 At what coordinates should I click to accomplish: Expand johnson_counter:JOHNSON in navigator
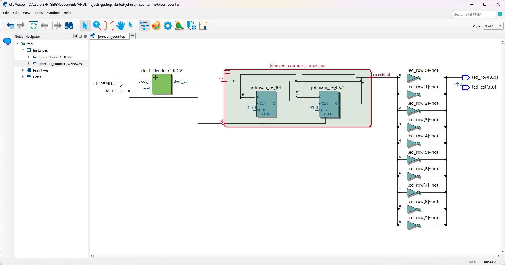(29, 63)
